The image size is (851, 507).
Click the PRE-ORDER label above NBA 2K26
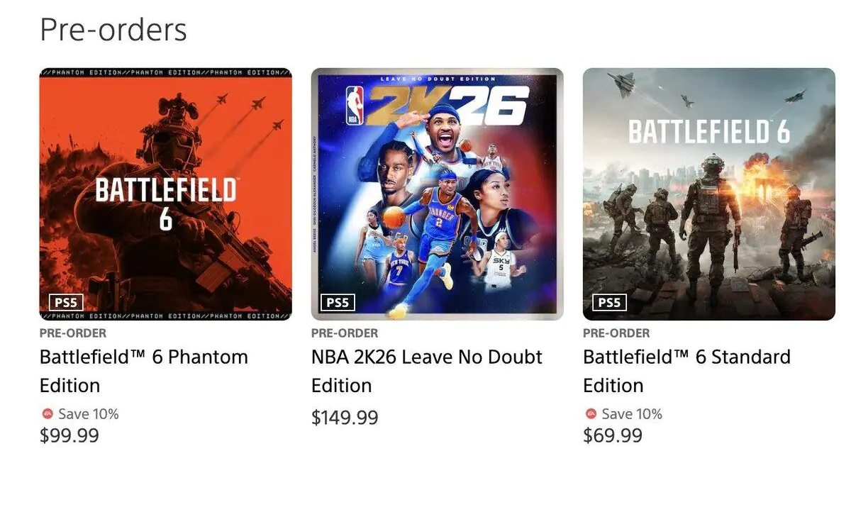[x=345, y=333]
